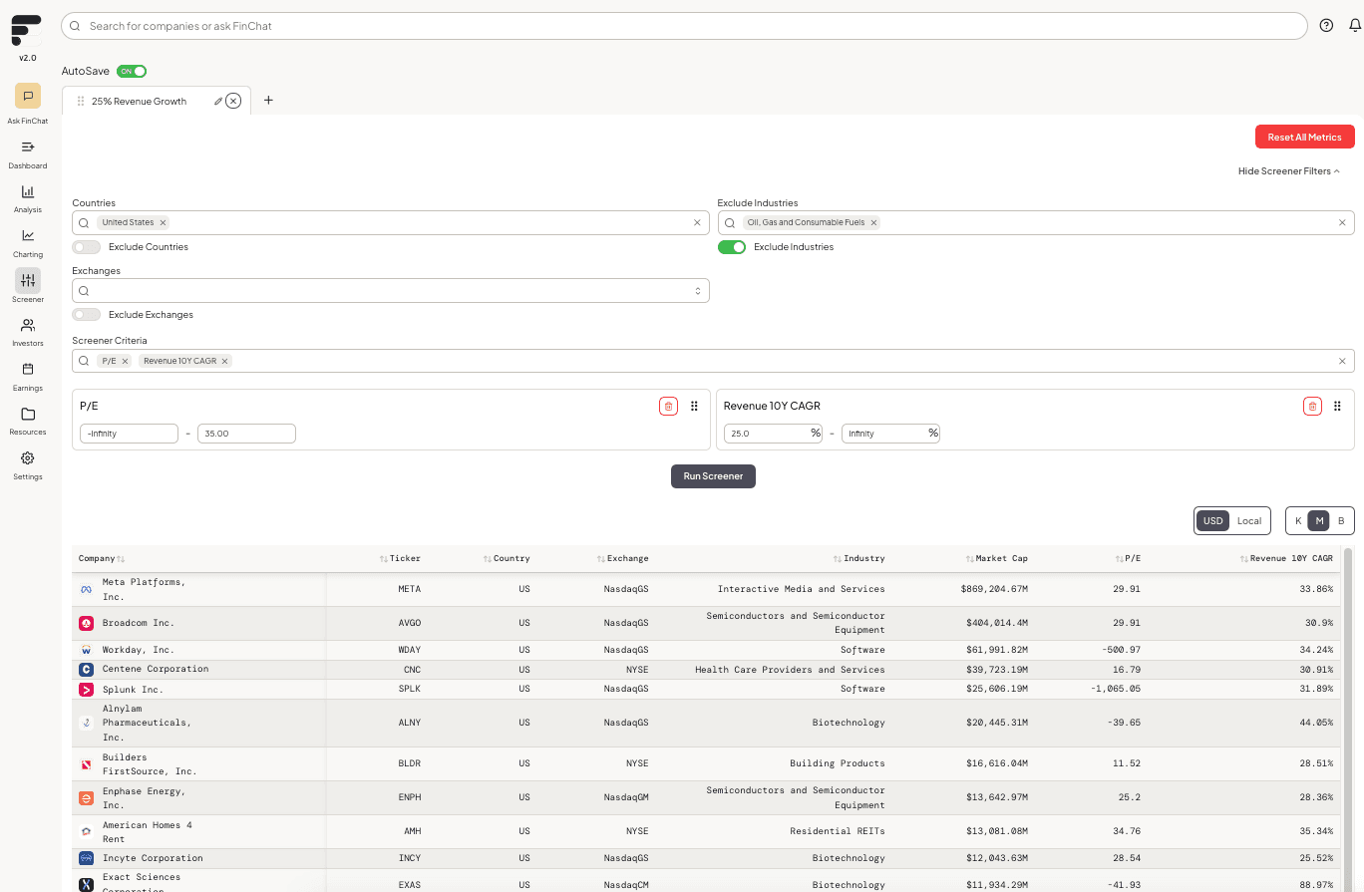Image resolution: width=1364 pixels, height=892 pixels.
Task: Focus the search companies or ask FinChat field
Action: click(x=684, y=26)
